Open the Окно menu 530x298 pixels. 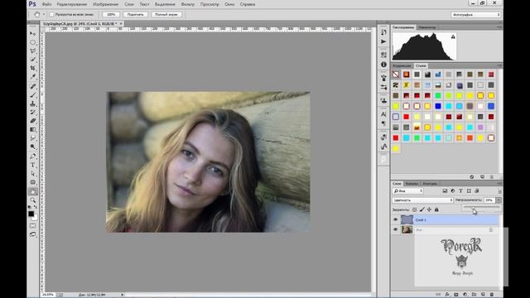point(229,4)
